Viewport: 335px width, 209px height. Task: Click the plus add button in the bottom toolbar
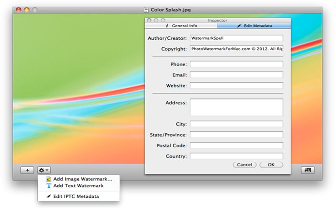[x=27, y=170]
